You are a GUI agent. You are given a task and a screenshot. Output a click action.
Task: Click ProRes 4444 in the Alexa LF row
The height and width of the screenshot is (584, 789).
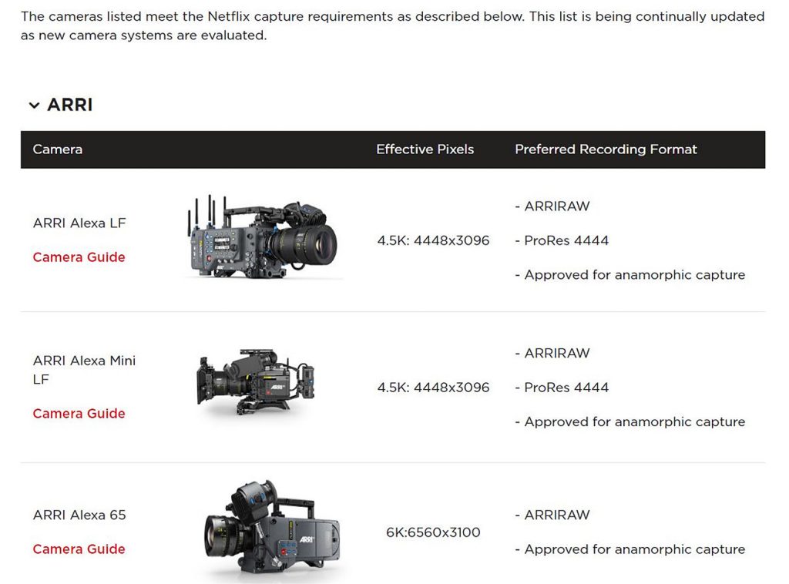(x=562, y=240)
